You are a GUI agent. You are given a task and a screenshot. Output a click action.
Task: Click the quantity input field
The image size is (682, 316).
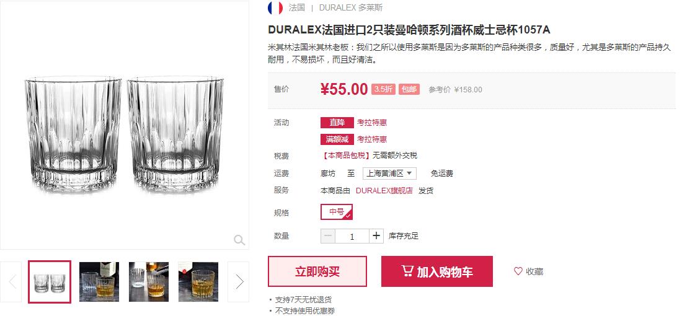[x=352, y=236]
